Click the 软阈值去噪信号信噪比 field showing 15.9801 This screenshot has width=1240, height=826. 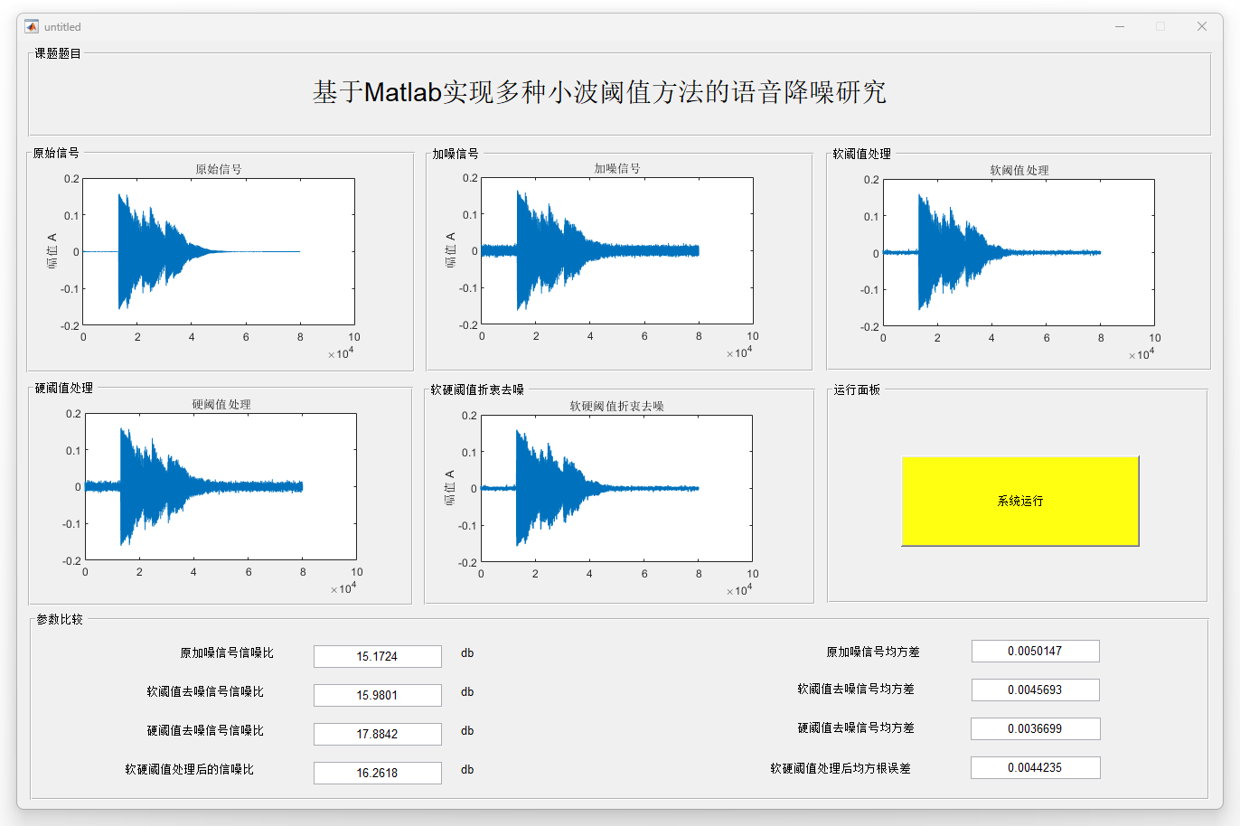click(x=378, y=695)
